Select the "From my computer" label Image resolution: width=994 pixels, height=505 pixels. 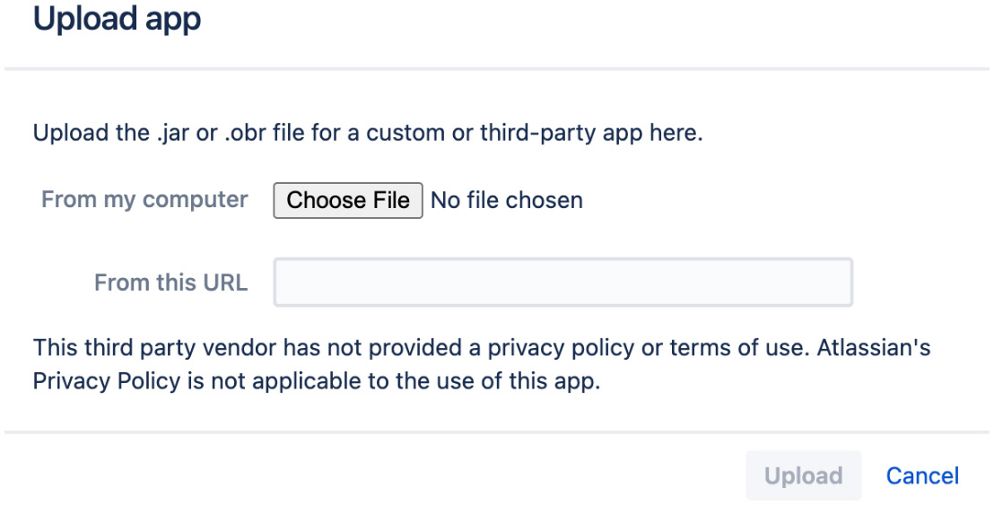144,200
